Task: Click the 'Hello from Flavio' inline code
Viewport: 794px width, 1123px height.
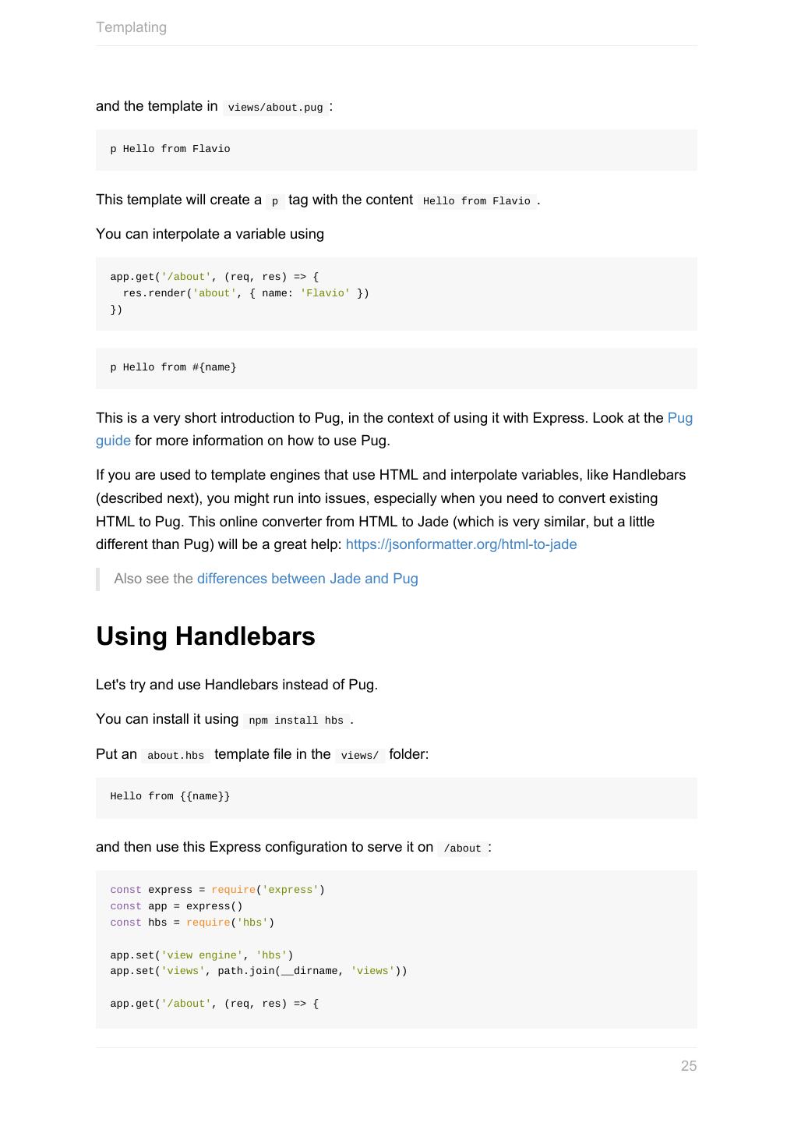Action: pyautogui.click(x=476, y=201)
